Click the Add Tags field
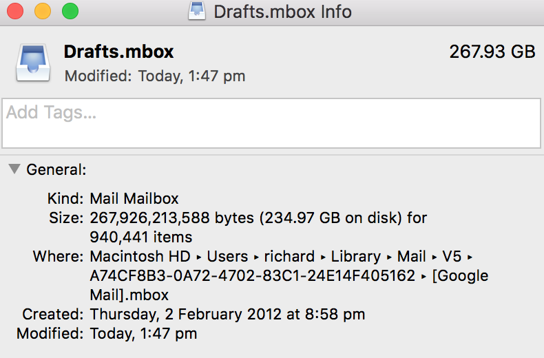The width and height of the screenshot is (544, 358). tap(271, 123)
